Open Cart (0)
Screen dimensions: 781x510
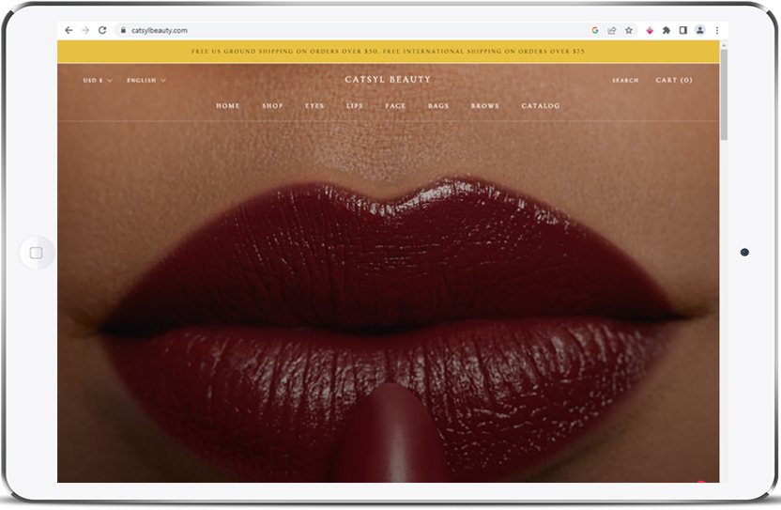tap(674, 80)
